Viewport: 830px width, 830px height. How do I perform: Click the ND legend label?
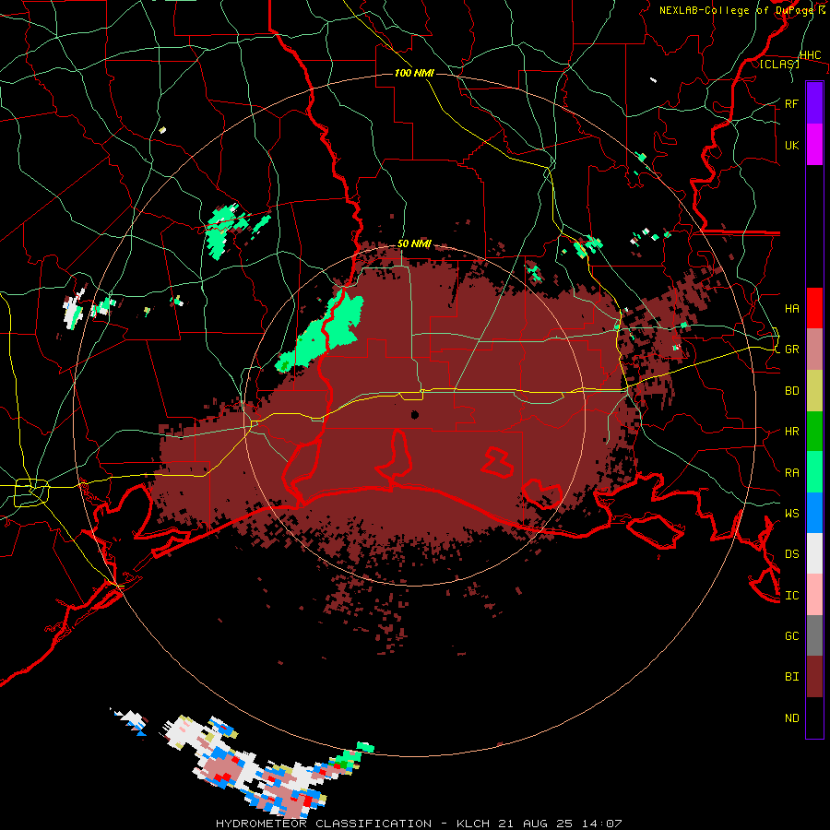[791, 718]
